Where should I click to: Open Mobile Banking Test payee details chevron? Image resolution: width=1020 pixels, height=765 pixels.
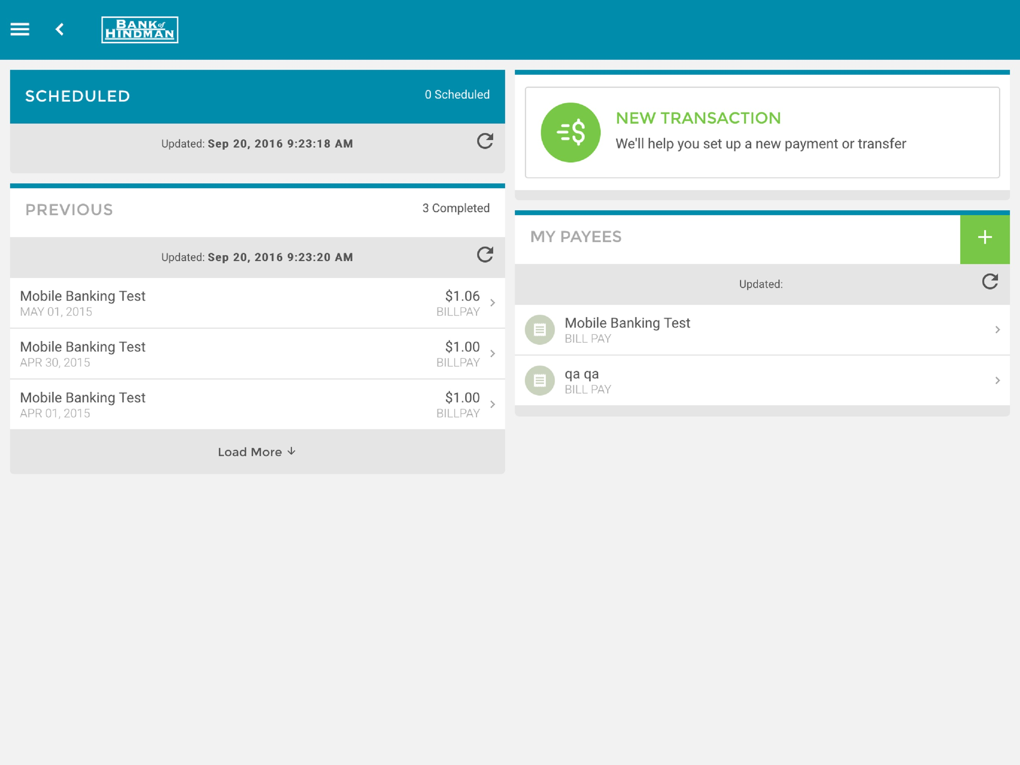point(997,330)
